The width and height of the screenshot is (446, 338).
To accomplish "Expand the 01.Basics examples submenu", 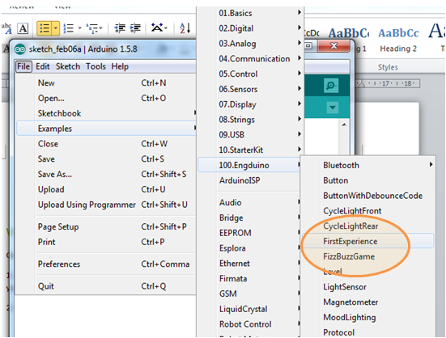I will pos(250,13).
